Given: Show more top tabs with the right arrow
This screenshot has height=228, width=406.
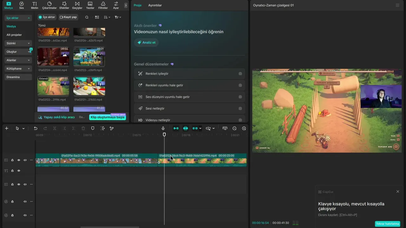Looking at the screenshot, I should (x=126, y=5).
